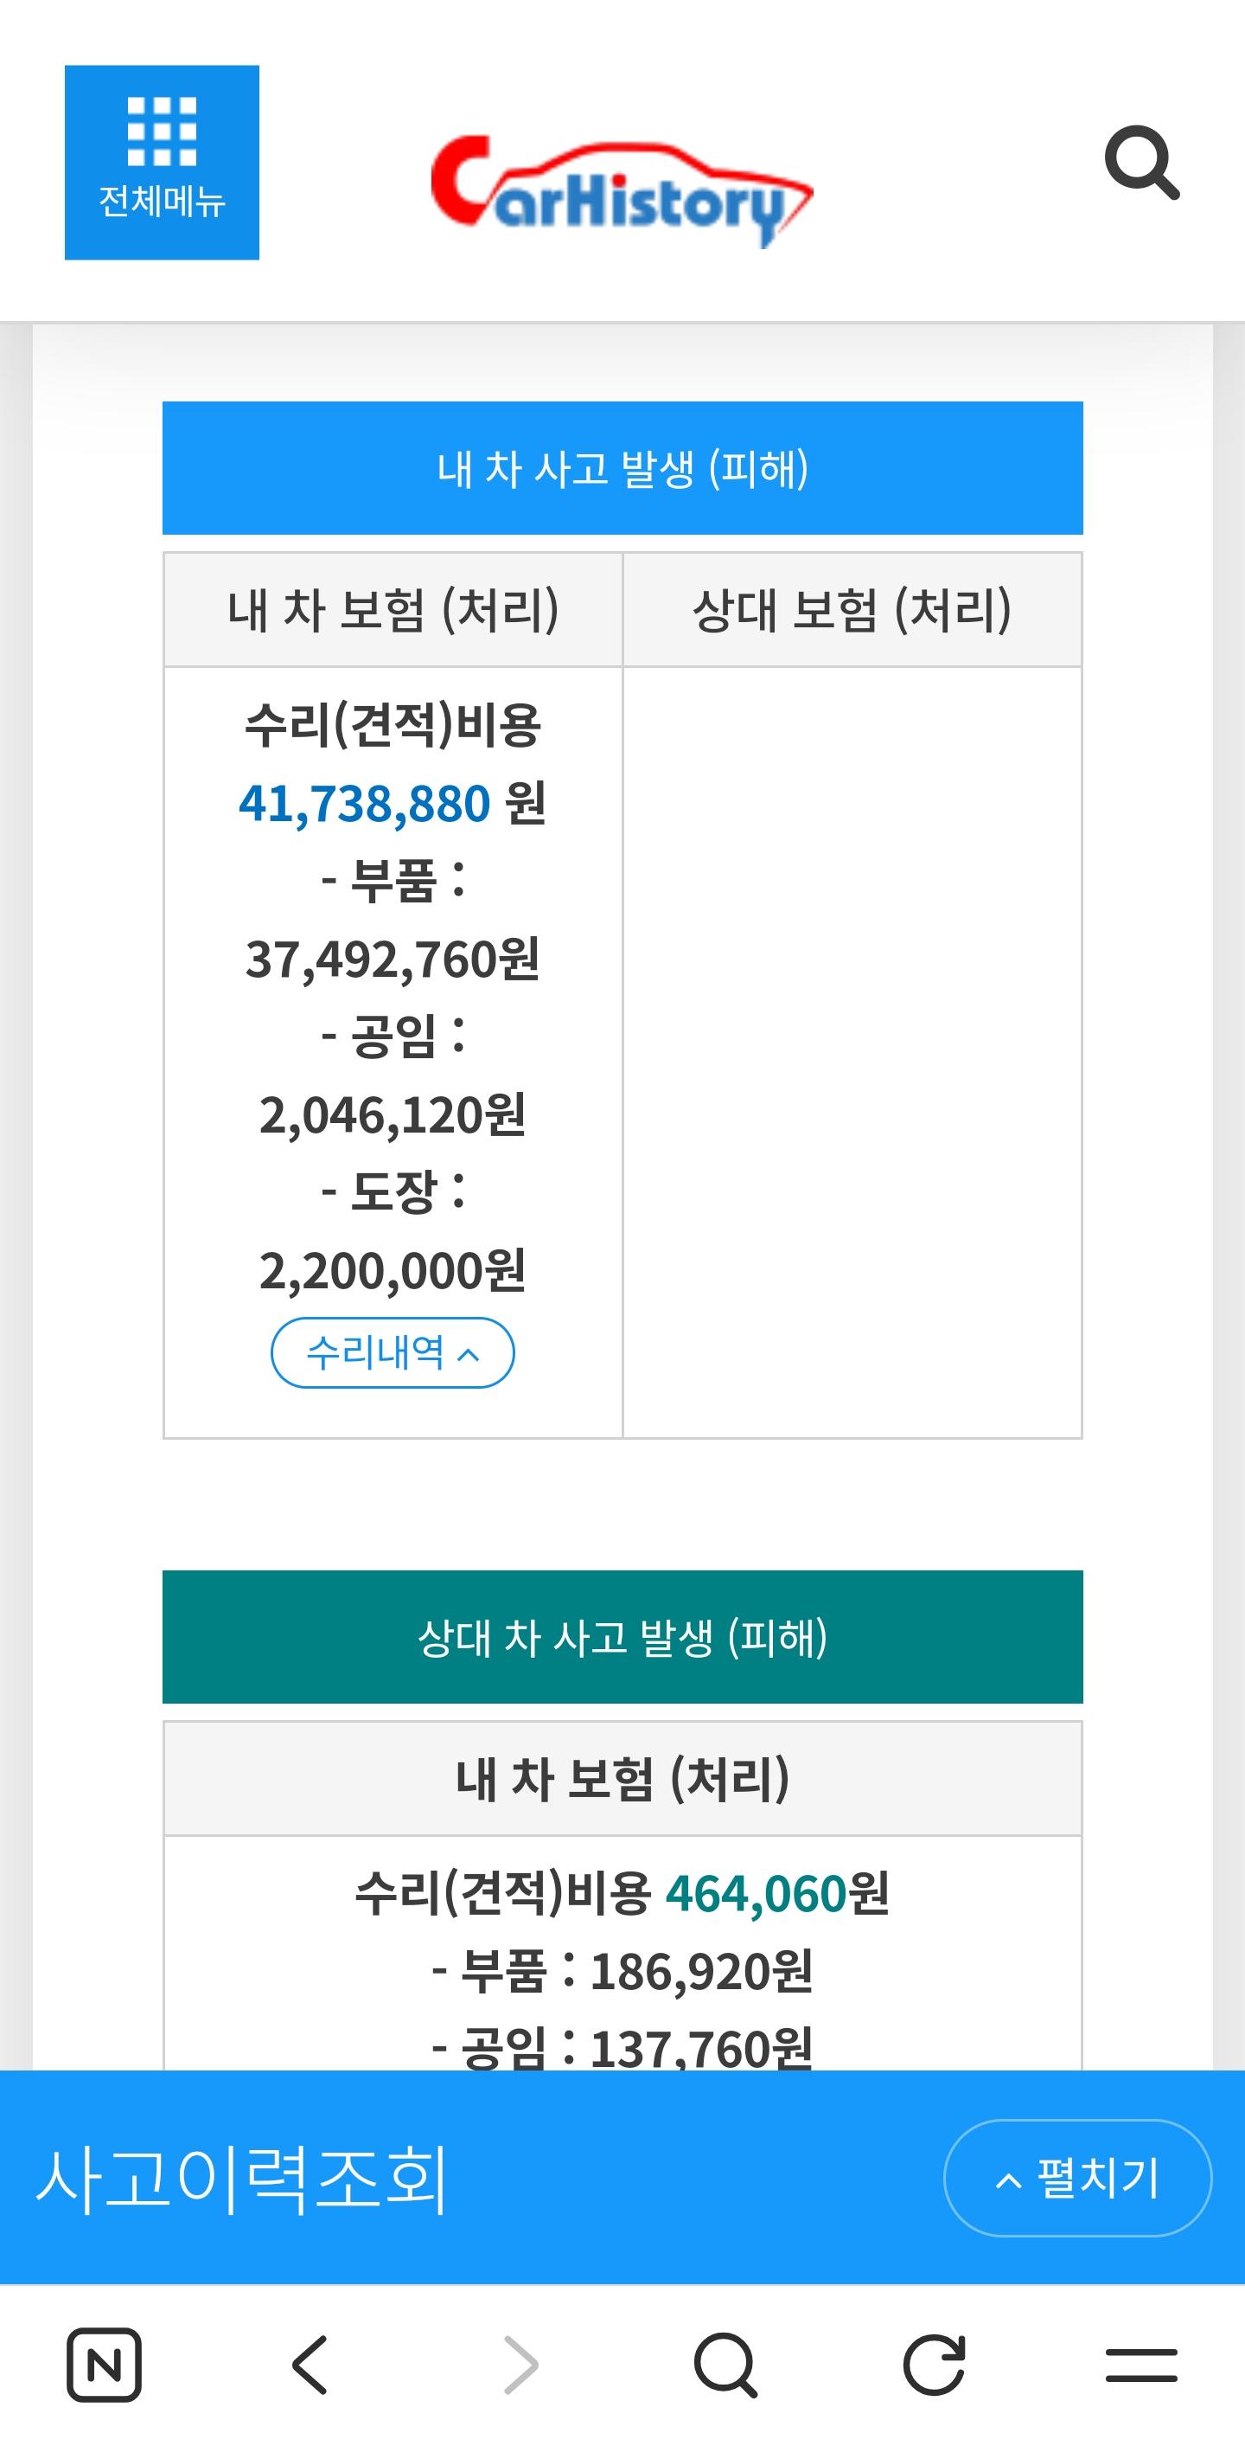
Task: Tap the 상대 보험 (처리) column header
Action: pos(852,610)
